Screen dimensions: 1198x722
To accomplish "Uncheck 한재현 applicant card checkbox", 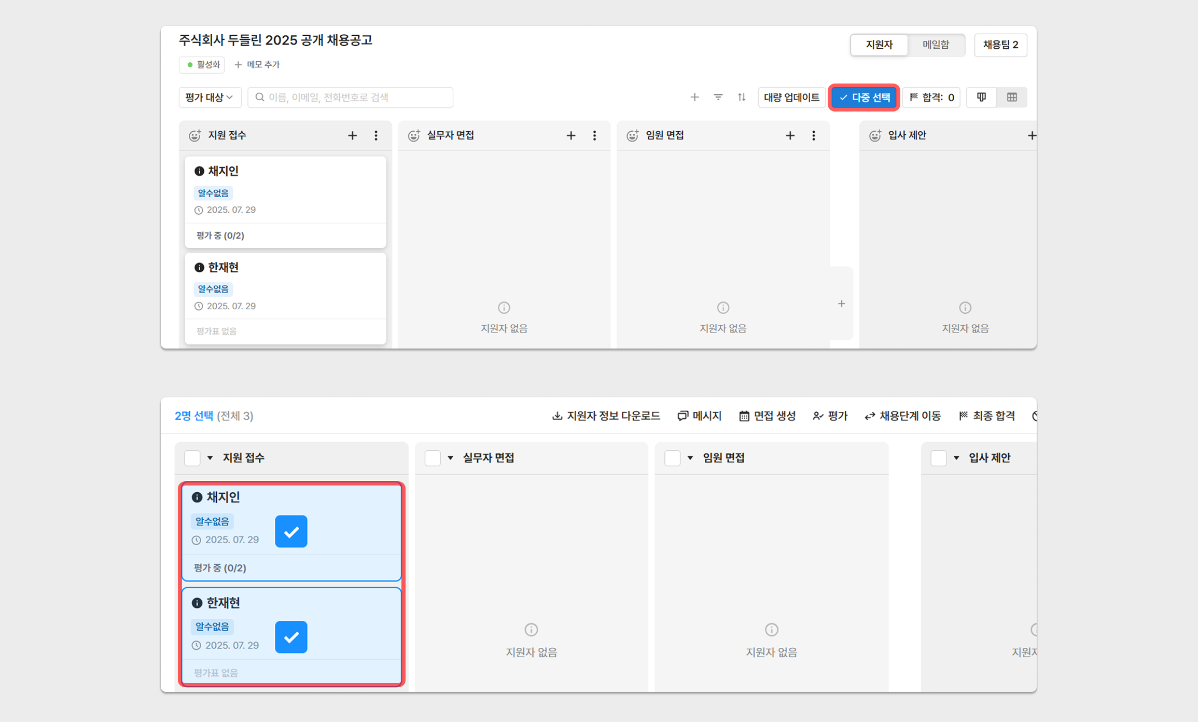I will [x=291, y=637].
